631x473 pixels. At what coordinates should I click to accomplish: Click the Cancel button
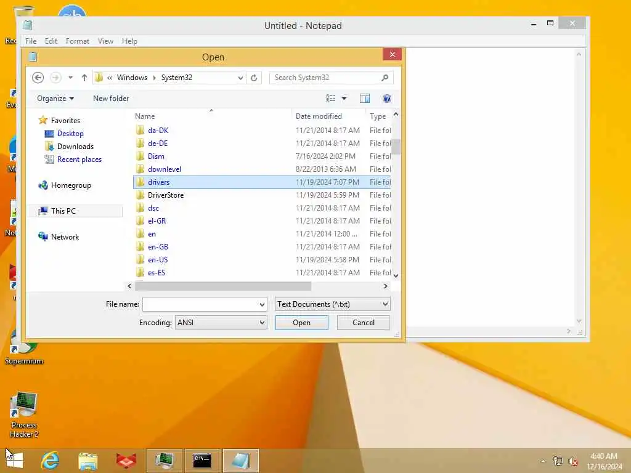click(364, 323)
